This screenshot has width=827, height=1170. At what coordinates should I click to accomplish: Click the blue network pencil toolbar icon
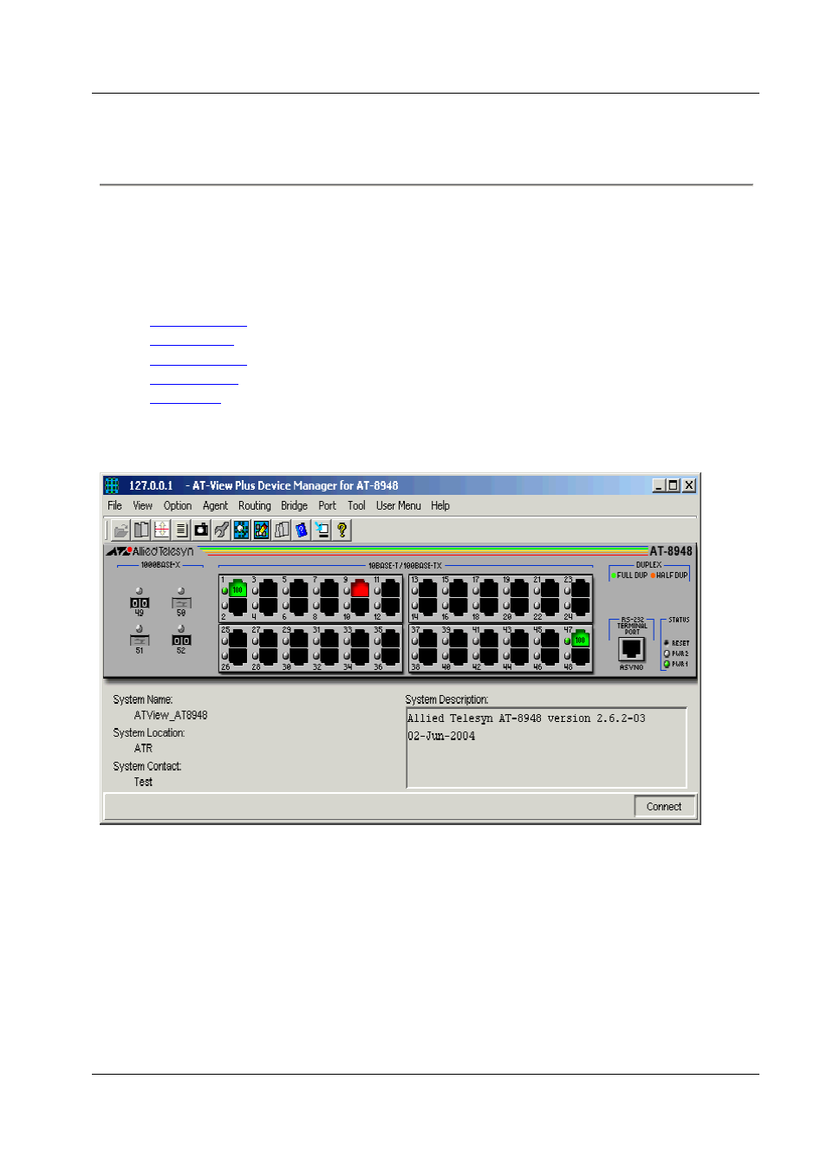tap(261, 530)
